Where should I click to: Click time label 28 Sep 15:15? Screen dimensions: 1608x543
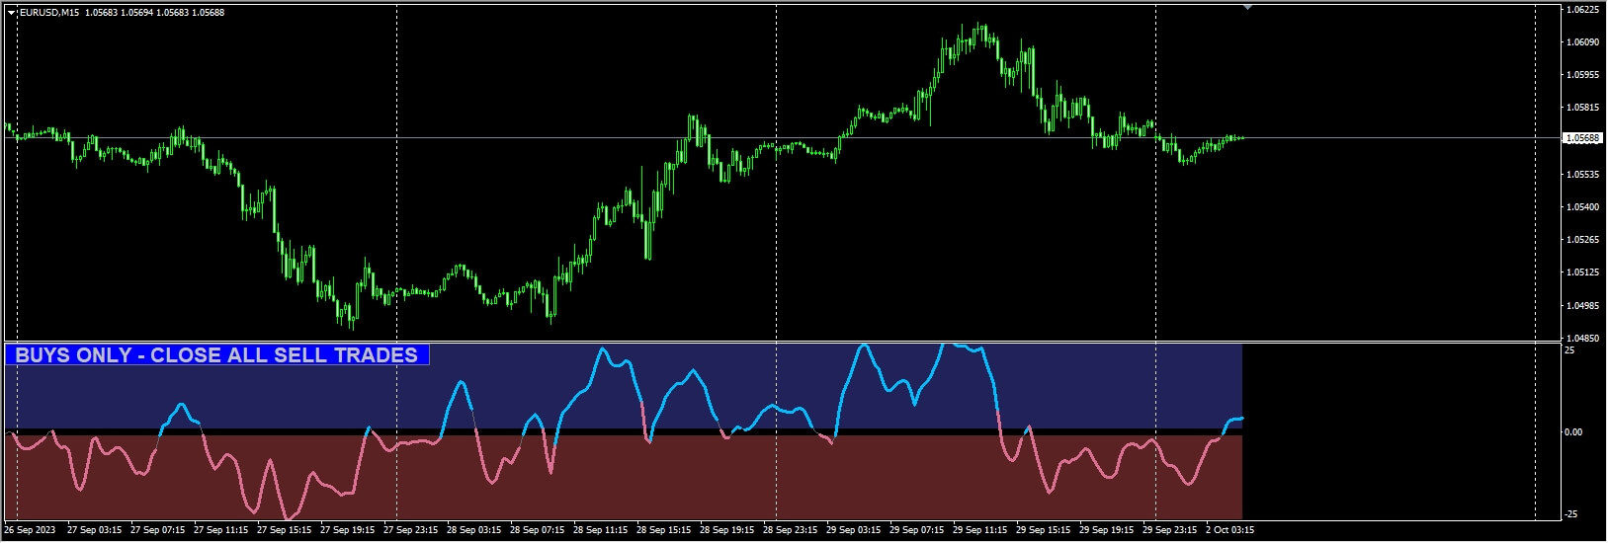tap(664, 530)
